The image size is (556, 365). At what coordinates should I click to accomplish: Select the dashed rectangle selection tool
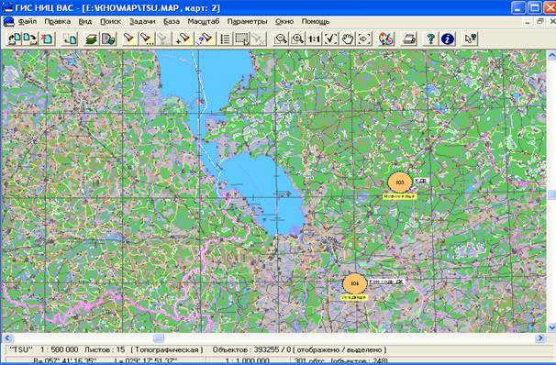241,39
